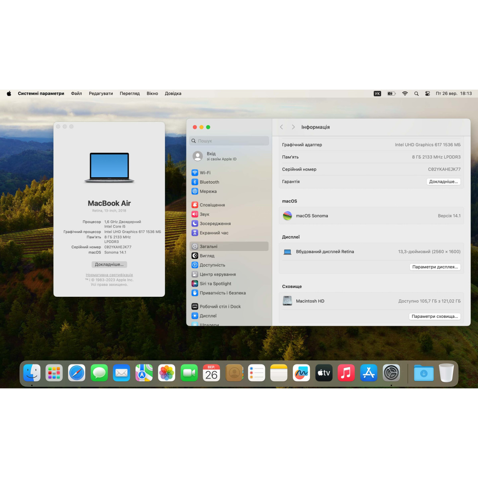478x478 pixels.
Task: Launch FaceTime from the Dock
Action: (189, 373)
